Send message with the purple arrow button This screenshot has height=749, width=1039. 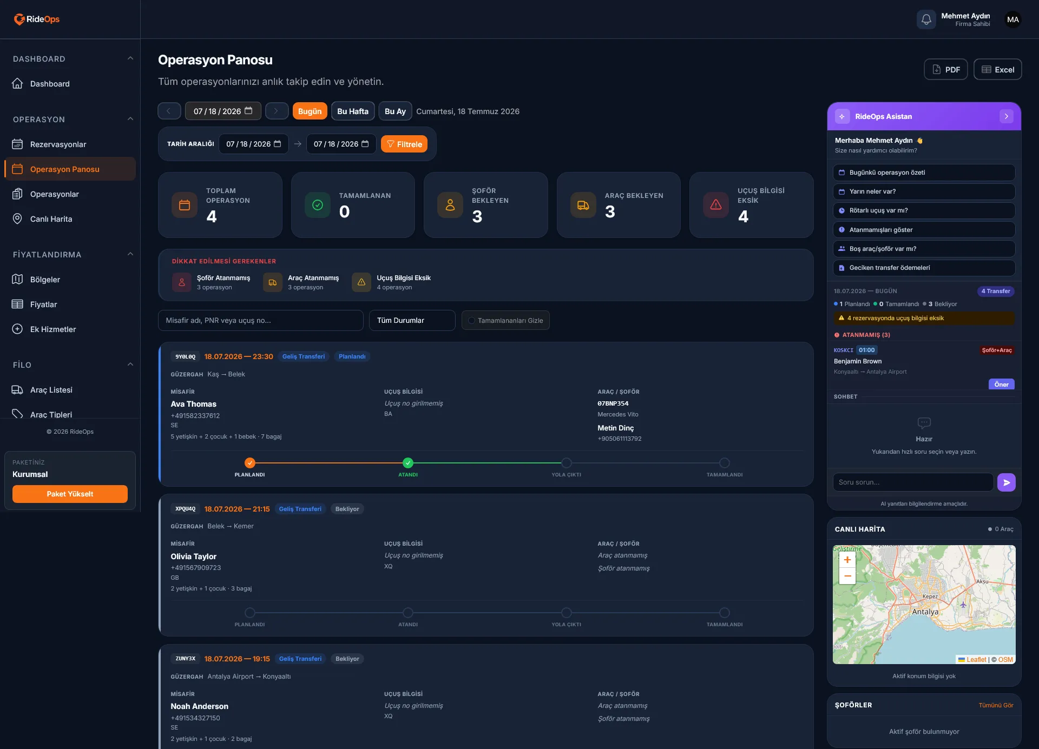click(1006, 482)
